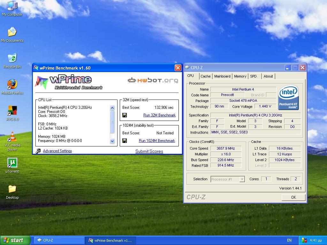Click the Technology value 90 nm
This screenshot has width=327, height=245.
pyautogui.click(x=219, y=107)
